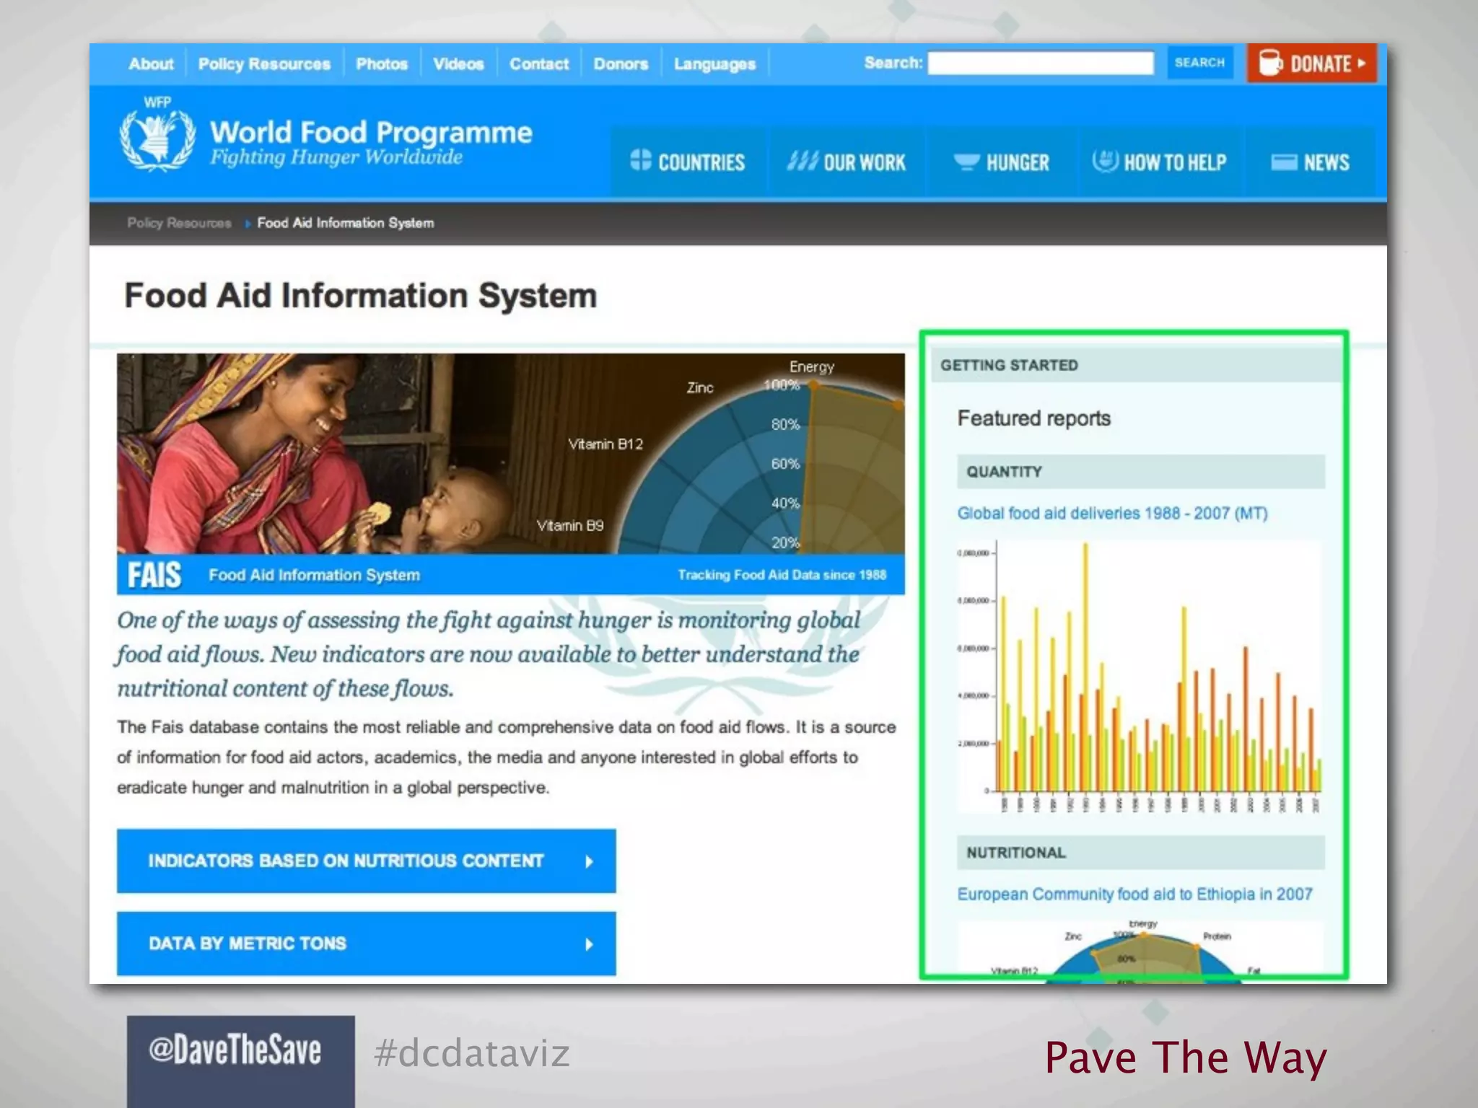Click the World Food Programme title text

pyautogui.click(x=371, y=132)
